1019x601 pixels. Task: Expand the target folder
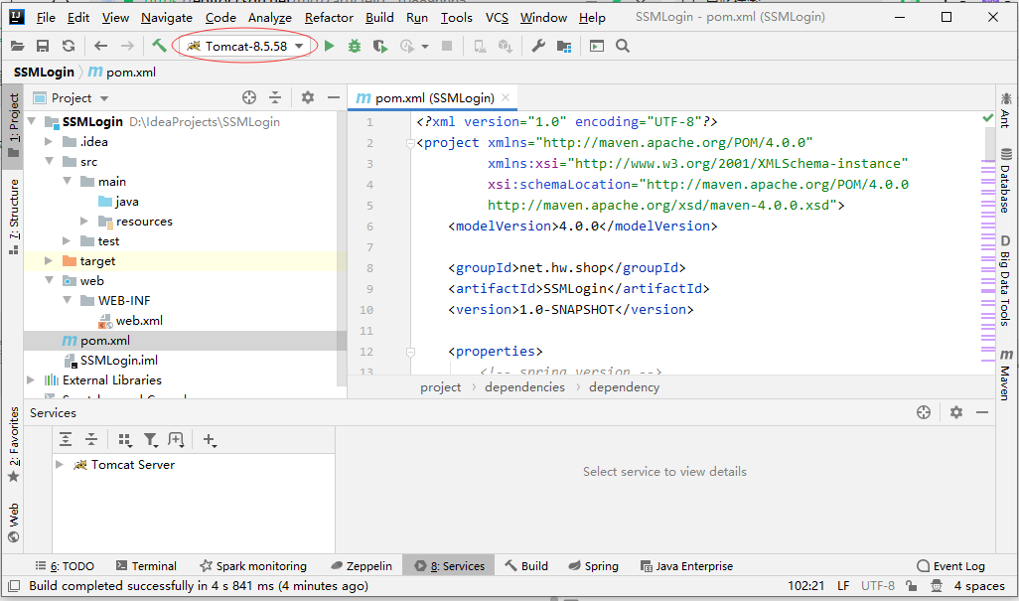coord(49,260)
